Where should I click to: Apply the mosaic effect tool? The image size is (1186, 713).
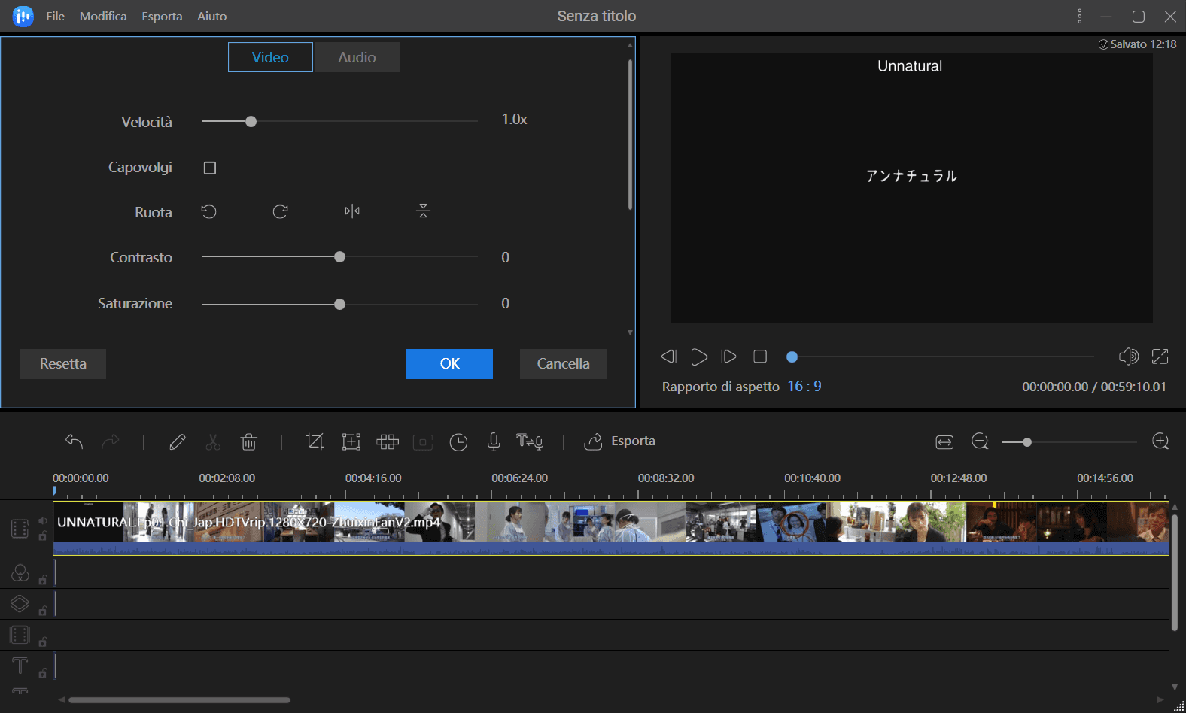388,441
